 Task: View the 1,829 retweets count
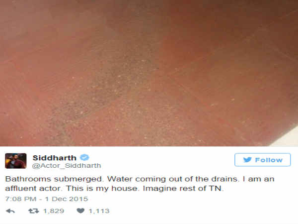tap(54, 211)
